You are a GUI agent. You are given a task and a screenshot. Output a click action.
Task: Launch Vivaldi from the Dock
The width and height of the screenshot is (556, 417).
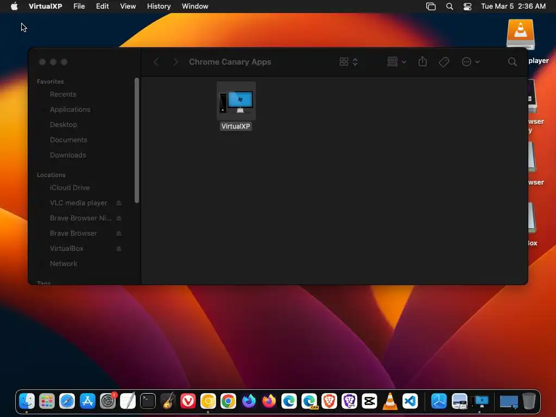coord(188,401)
